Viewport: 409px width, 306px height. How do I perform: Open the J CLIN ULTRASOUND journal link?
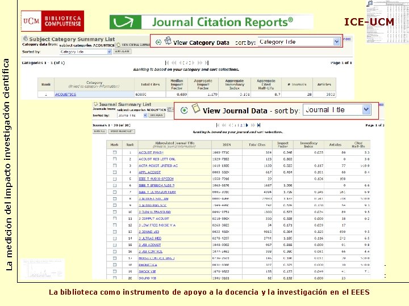click(155, 212)
